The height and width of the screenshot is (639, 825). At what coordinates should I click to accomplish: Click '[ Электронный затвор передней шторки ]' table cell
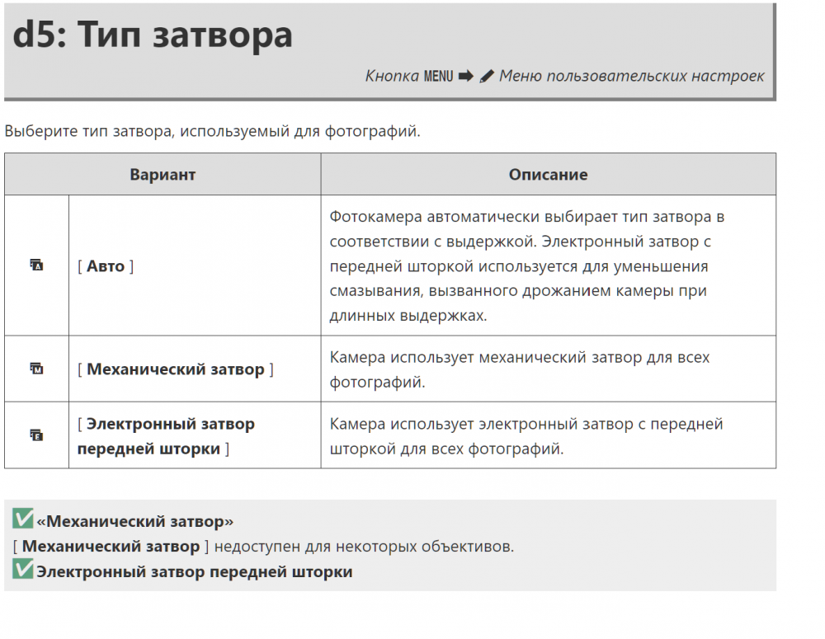point(195,435)
